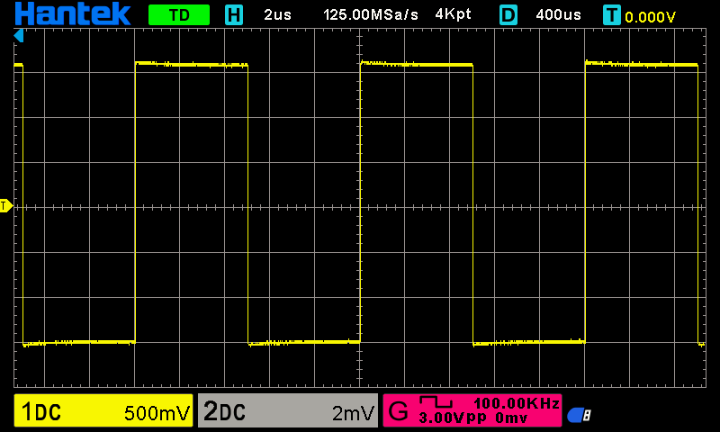The image size is (720, 432).
Task: Click the 125.00MSa/s sample rate readout
Action: 371,14
